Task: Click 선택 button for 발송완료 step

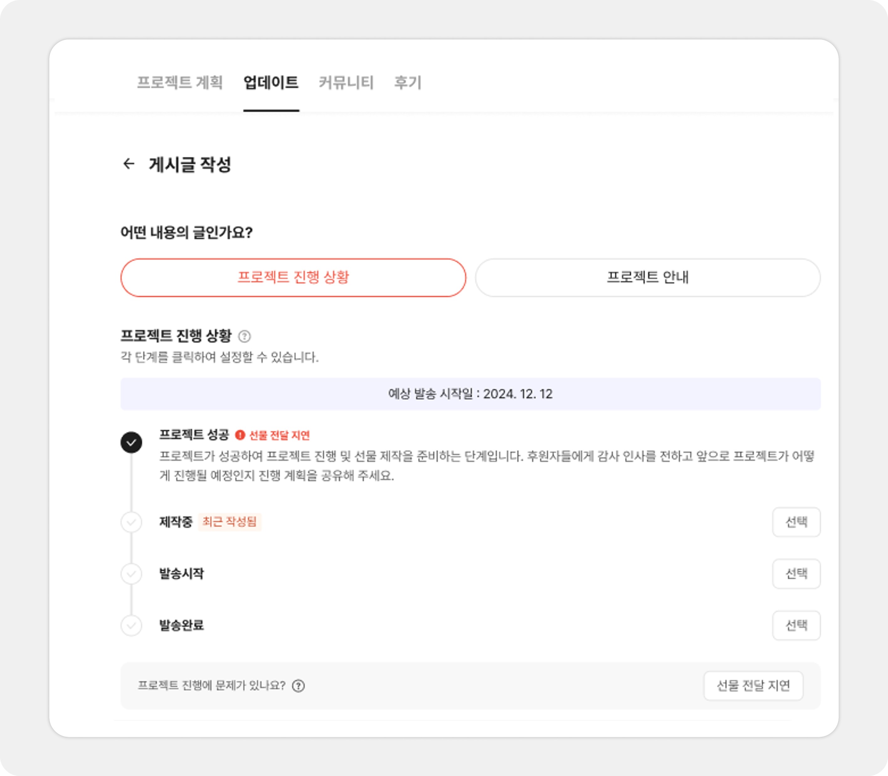Action: point(796,625)
